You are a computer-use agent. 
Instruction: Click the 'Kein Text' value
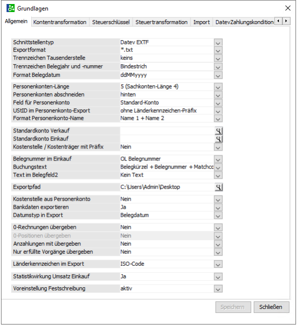point(132,175)
